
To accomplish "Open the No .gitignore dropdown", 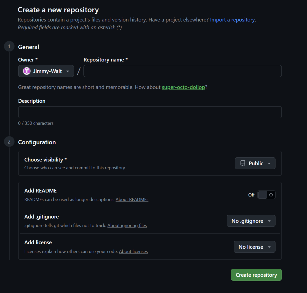I will 251,221.
